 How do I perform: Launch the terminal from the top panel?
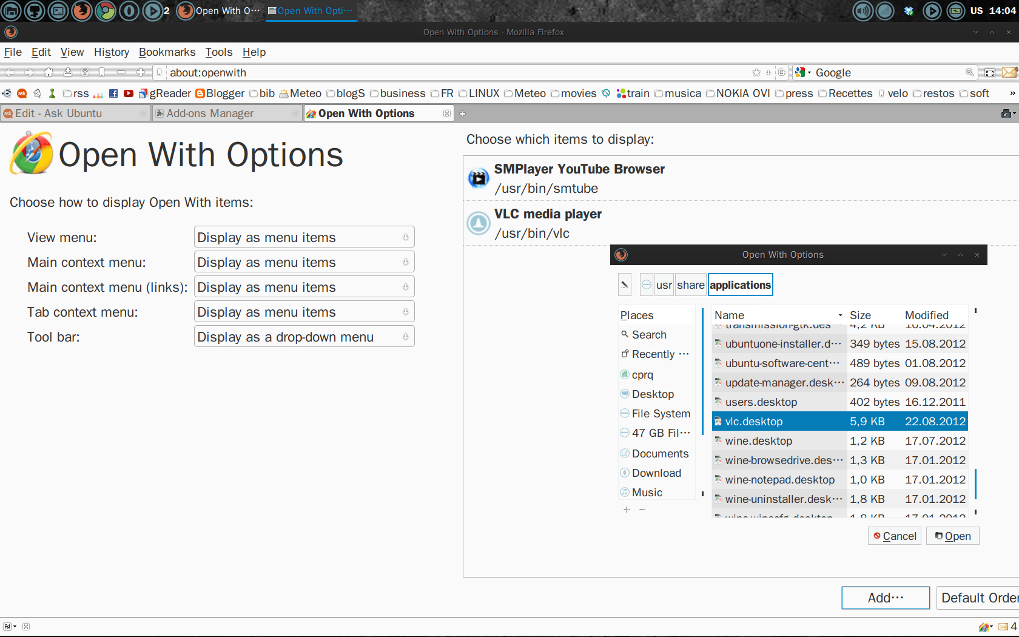coord(58,11)
